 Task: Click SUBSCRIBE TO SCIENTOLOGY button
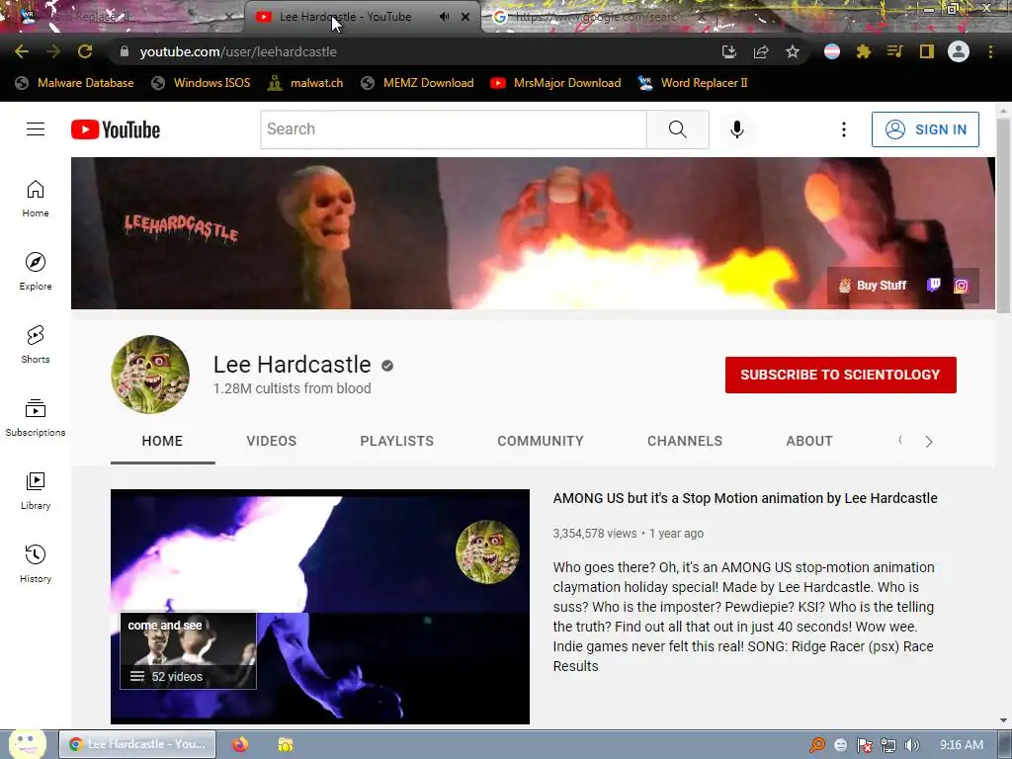[840, 375]
